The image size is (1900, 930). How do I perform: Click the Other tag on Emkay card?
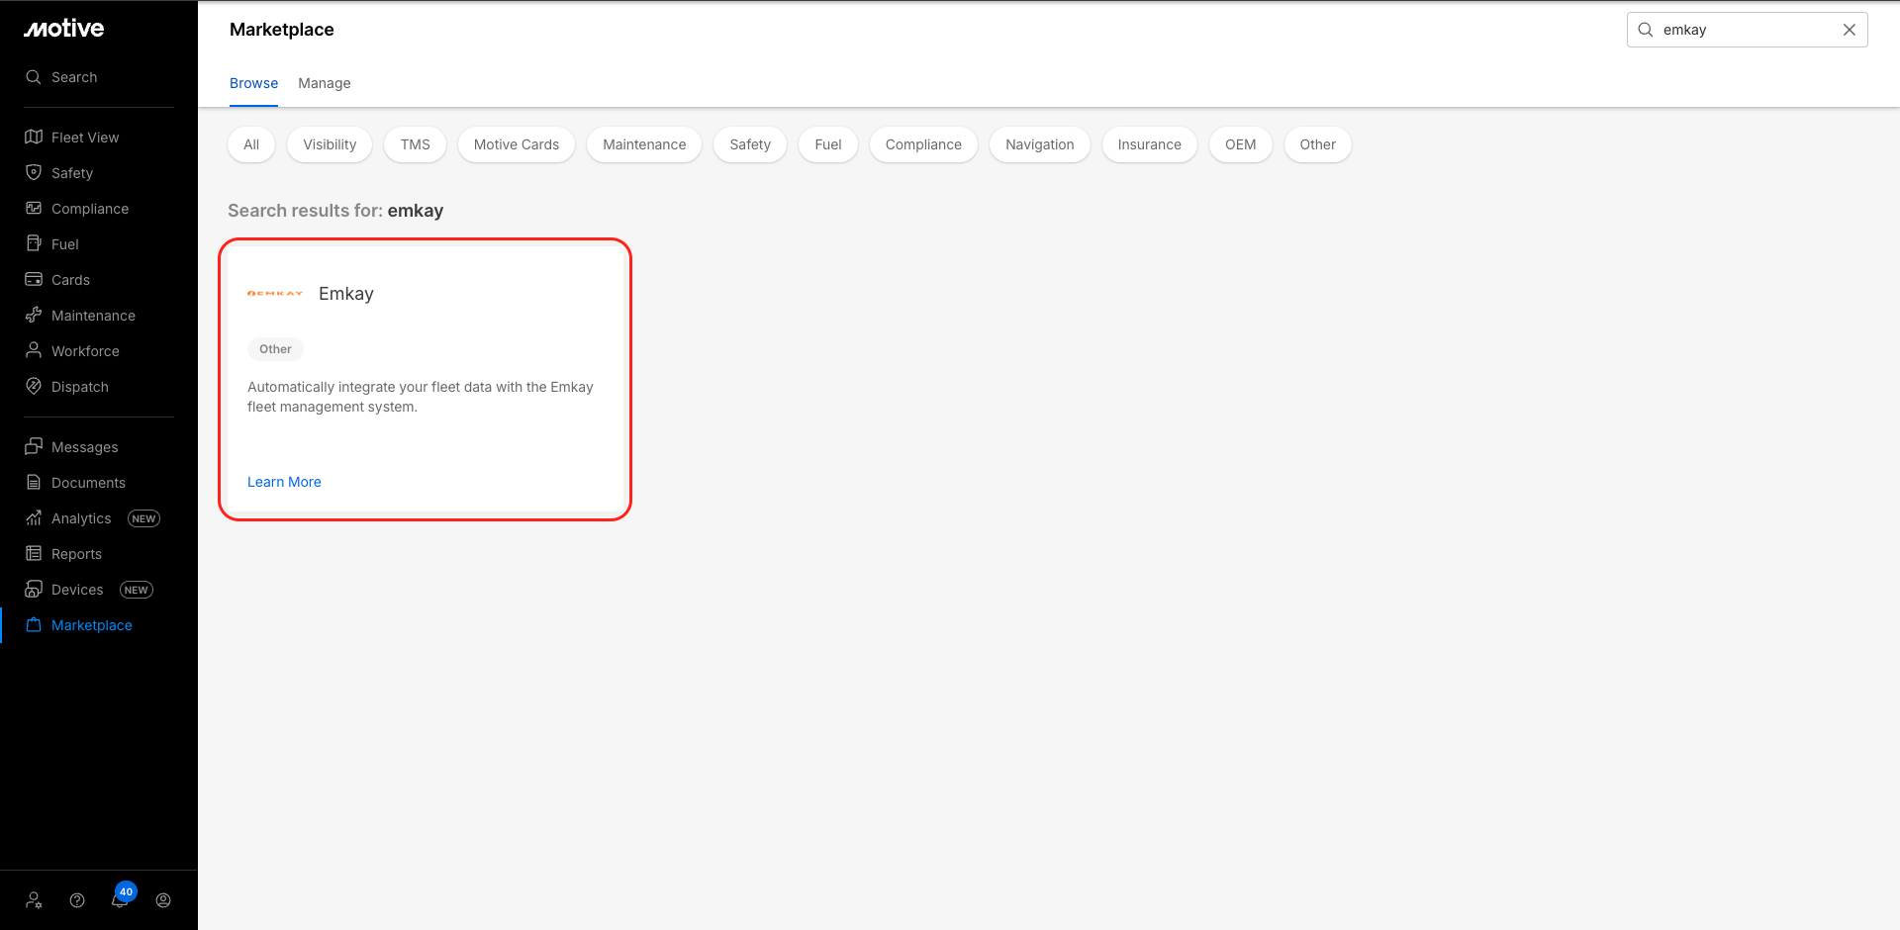(275, 349)
